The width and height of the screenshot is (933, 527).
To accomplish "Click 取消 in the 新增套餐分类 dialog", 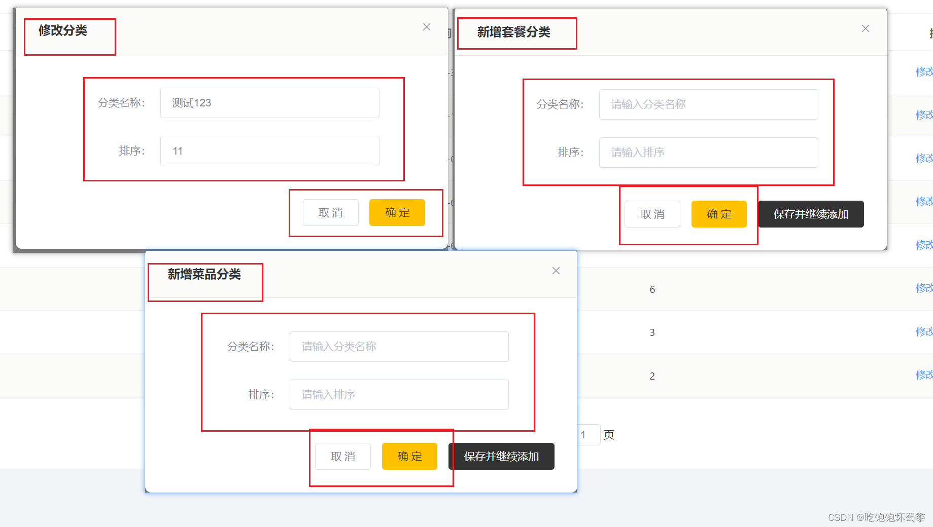I will 652,214.
